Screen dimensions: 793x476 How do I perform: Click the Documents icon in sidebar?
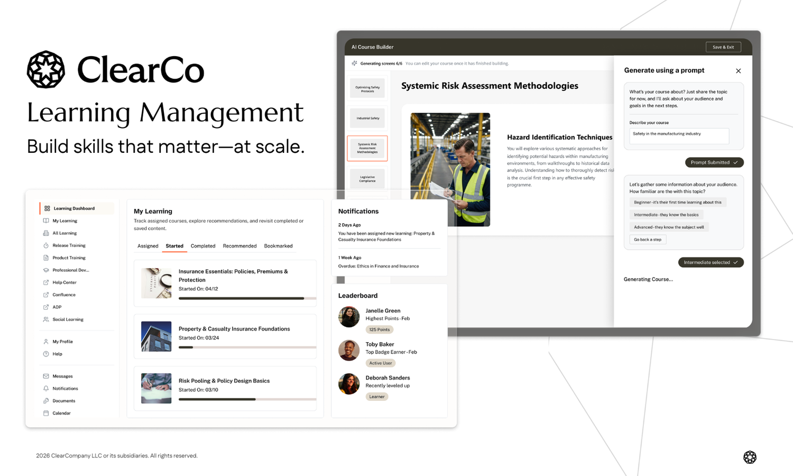[x=46, y=401]
